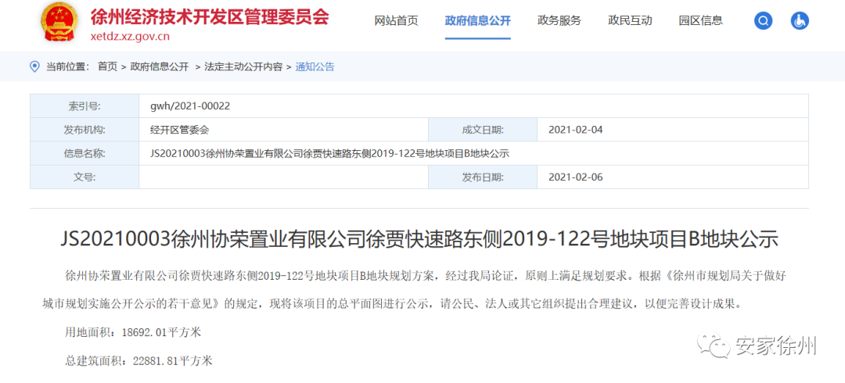Image resolution: width=845 pixels, height=383 pixels.
Task: Click the 用地面积 18692.01平方米 line
Action: click(132, 332)
